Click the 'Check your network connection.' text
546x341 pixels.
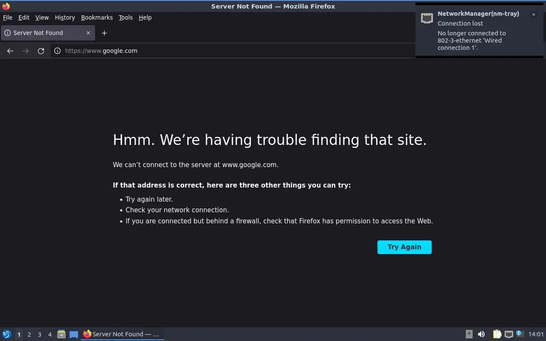pyautogui.click(x=177, y=210)
